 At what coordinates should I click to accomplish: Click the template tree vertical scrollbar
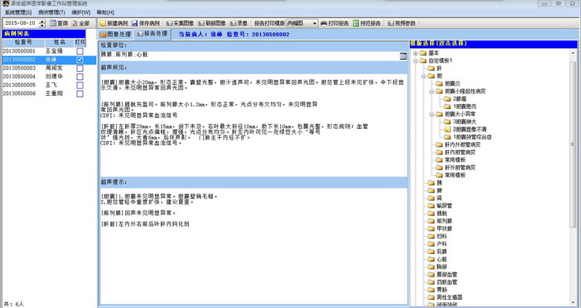(574, 144)
